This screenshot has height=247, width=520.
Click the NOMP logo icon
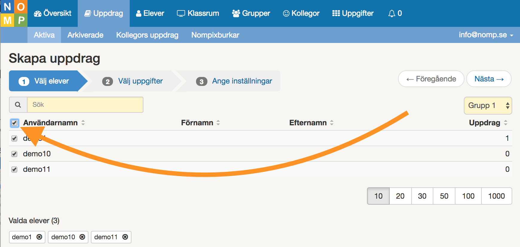tap(14, 13)
